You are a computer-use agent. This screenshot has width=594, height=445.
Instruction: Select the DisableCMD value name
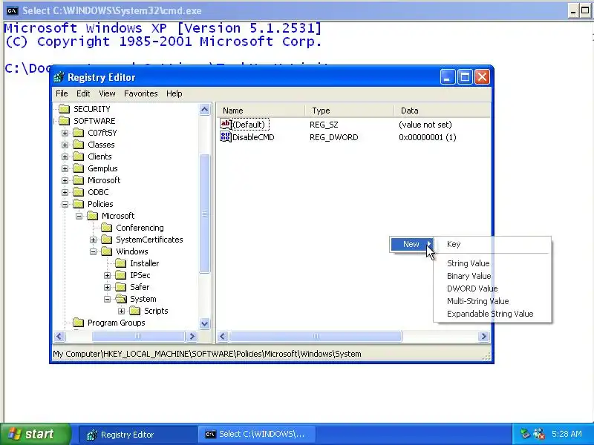click(253, 137)
